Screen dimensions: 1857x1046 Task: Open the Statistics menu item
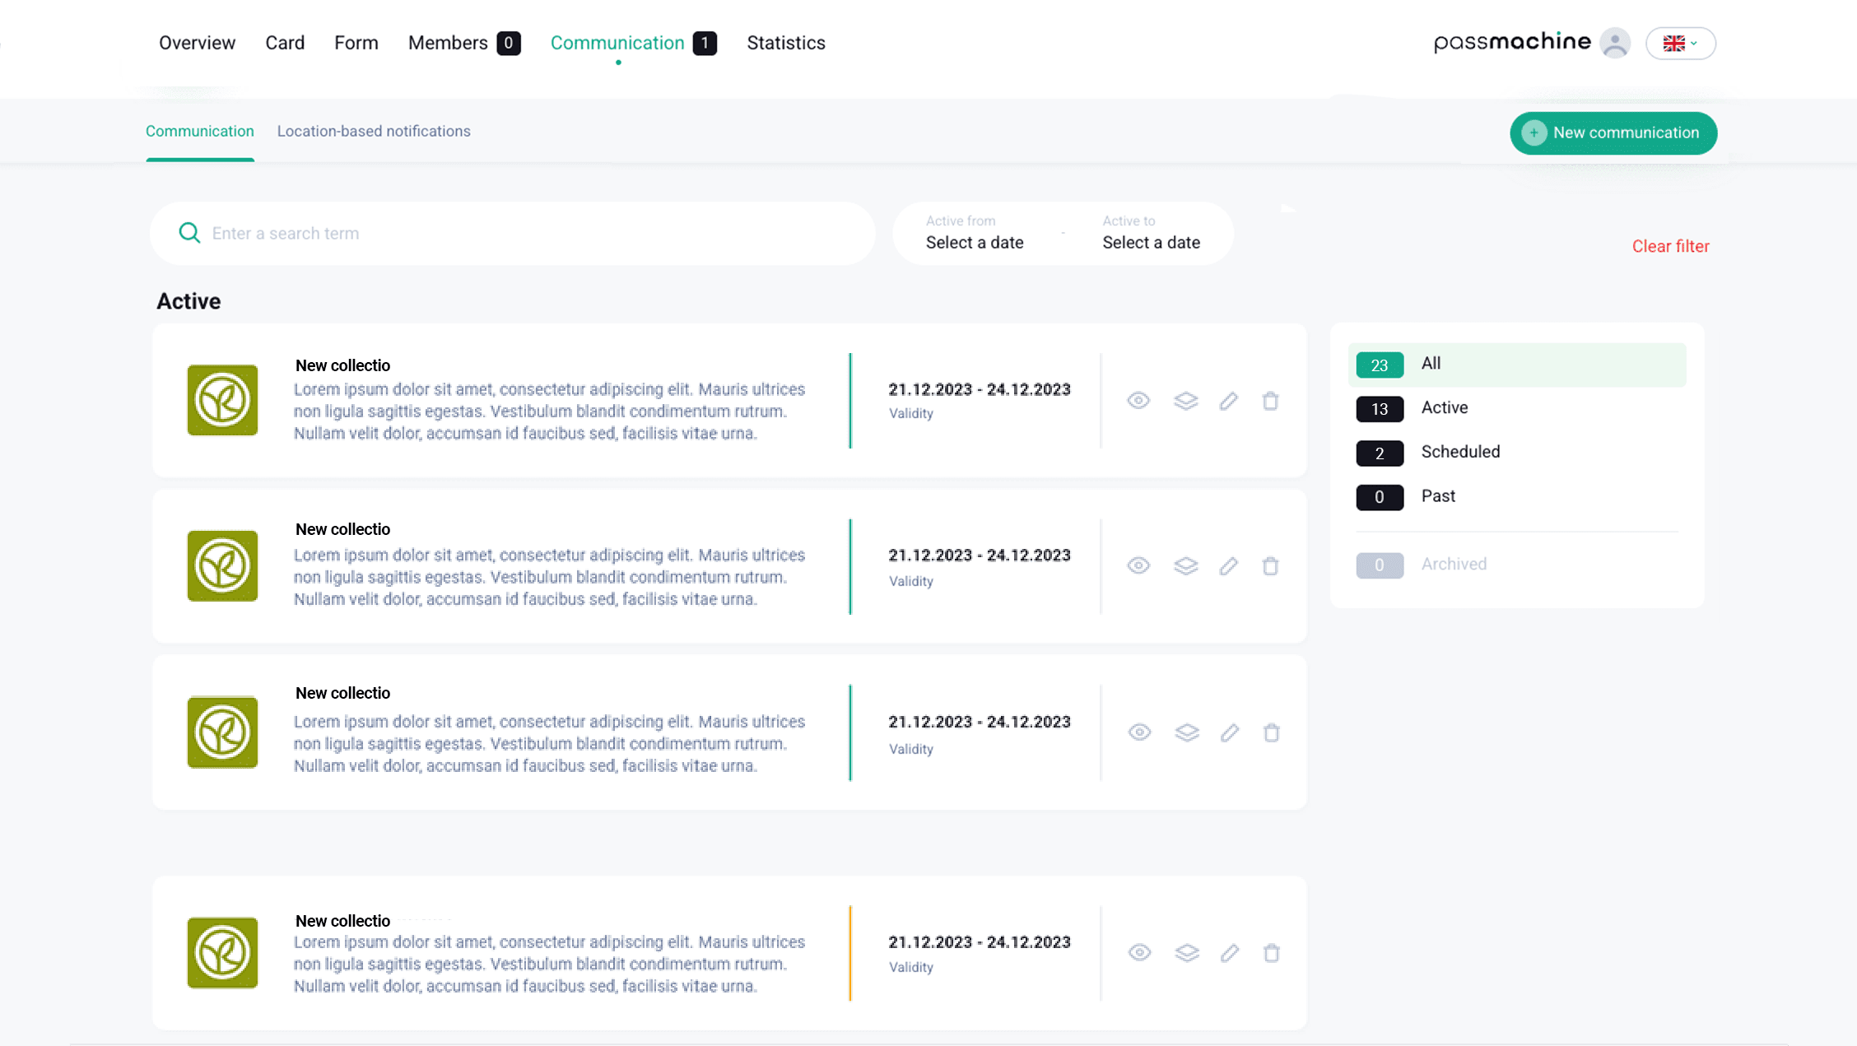(x=785, y=43)
